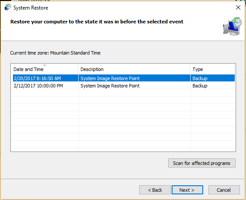
Task: Proceed with the Next button
Action: 187,190
